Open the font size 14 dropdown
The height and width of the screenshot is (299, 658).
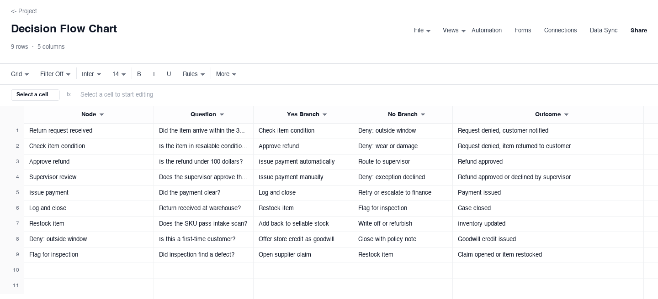(119, 74)
